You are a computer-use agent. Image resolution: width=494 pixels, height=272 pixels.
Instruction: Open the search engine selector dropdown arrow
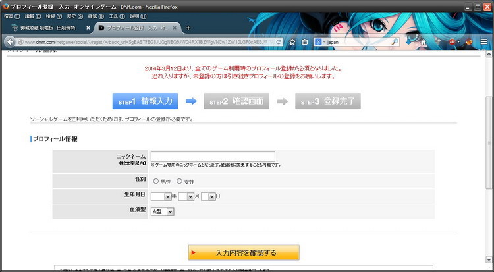(324, 42)
